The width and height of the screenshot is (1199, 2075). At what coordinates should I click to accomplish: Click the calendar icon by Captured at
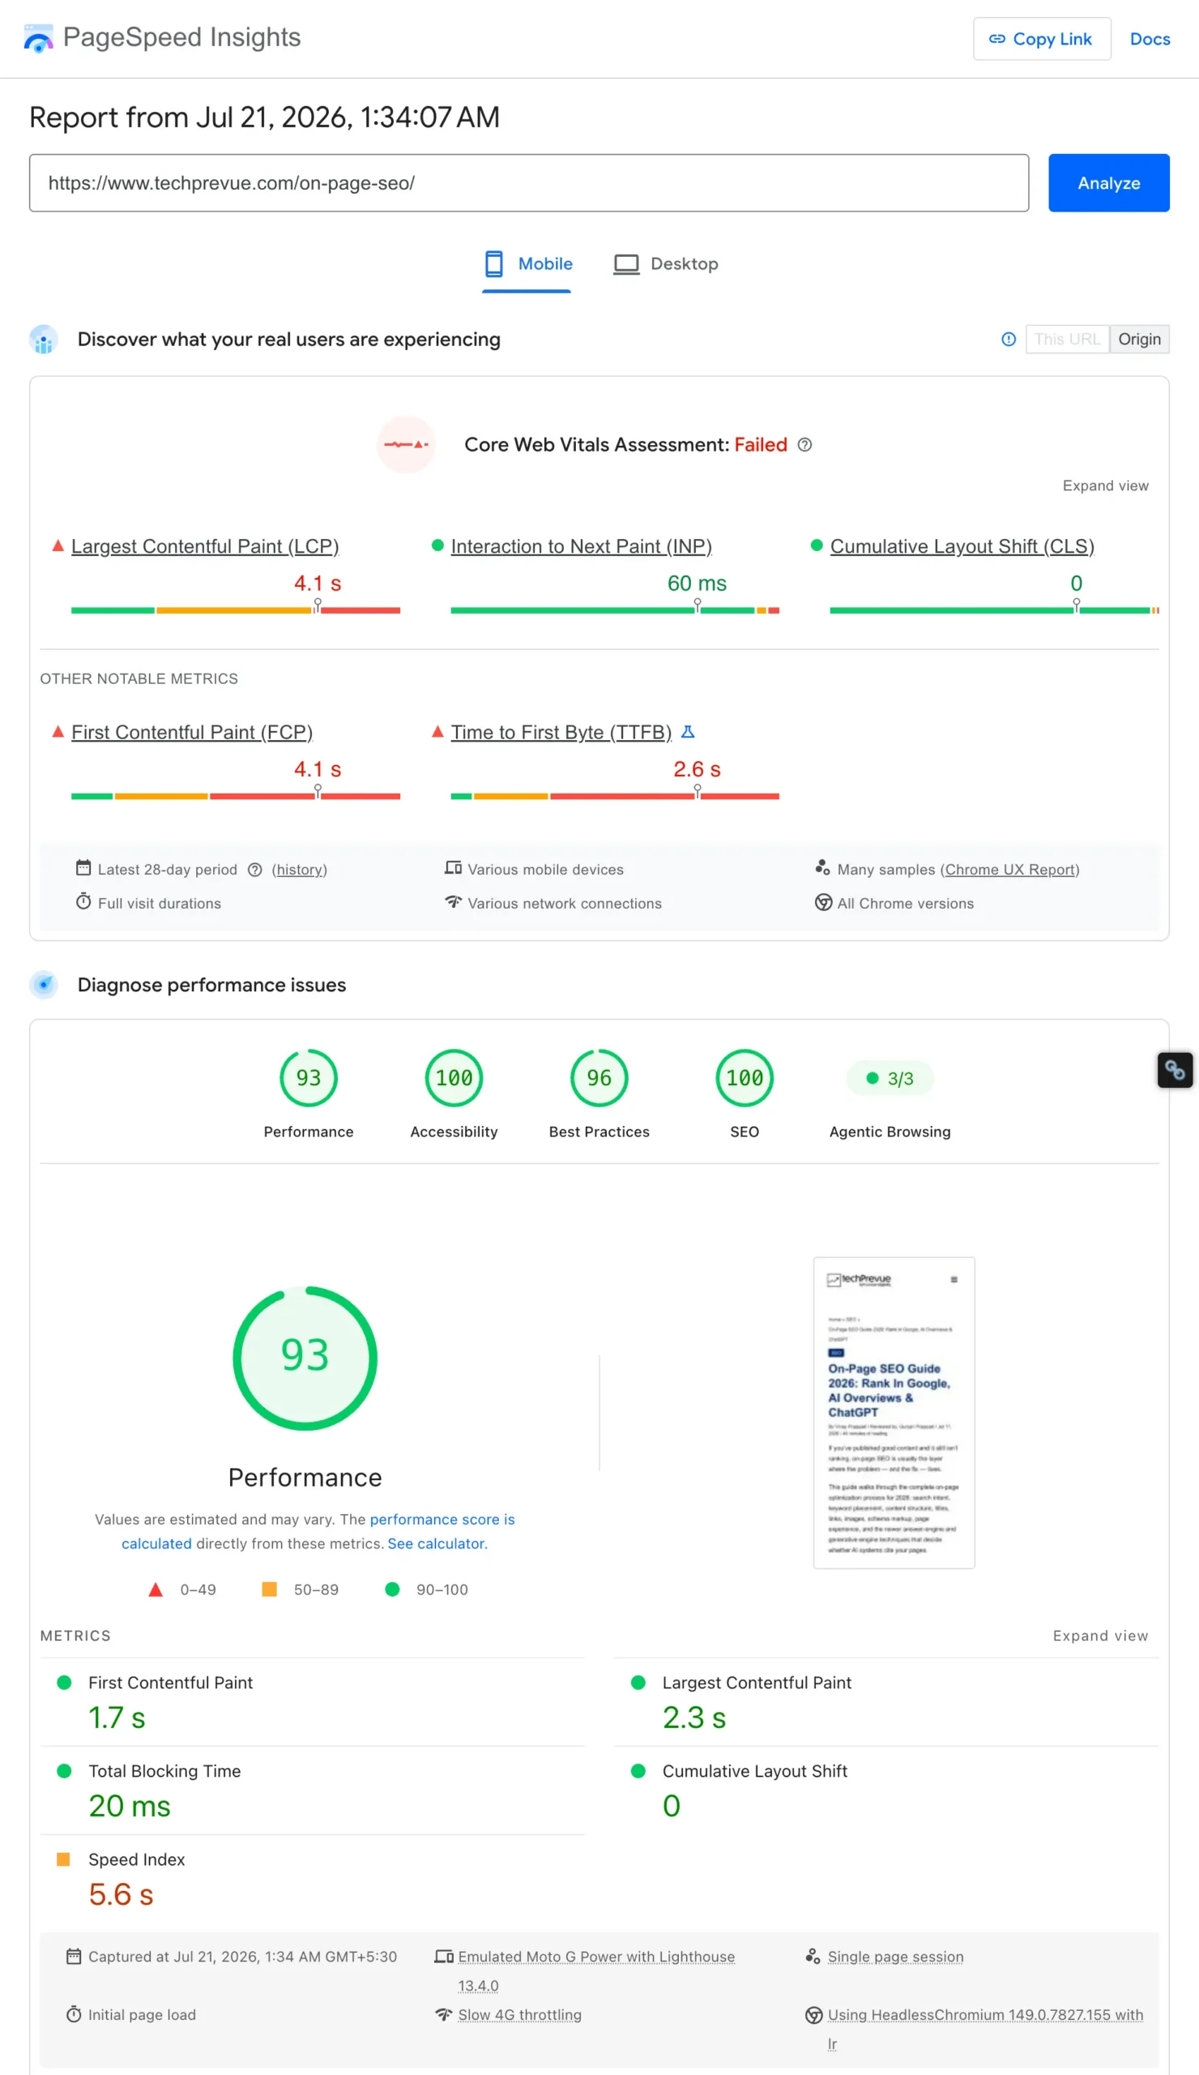click(74, 1957)
